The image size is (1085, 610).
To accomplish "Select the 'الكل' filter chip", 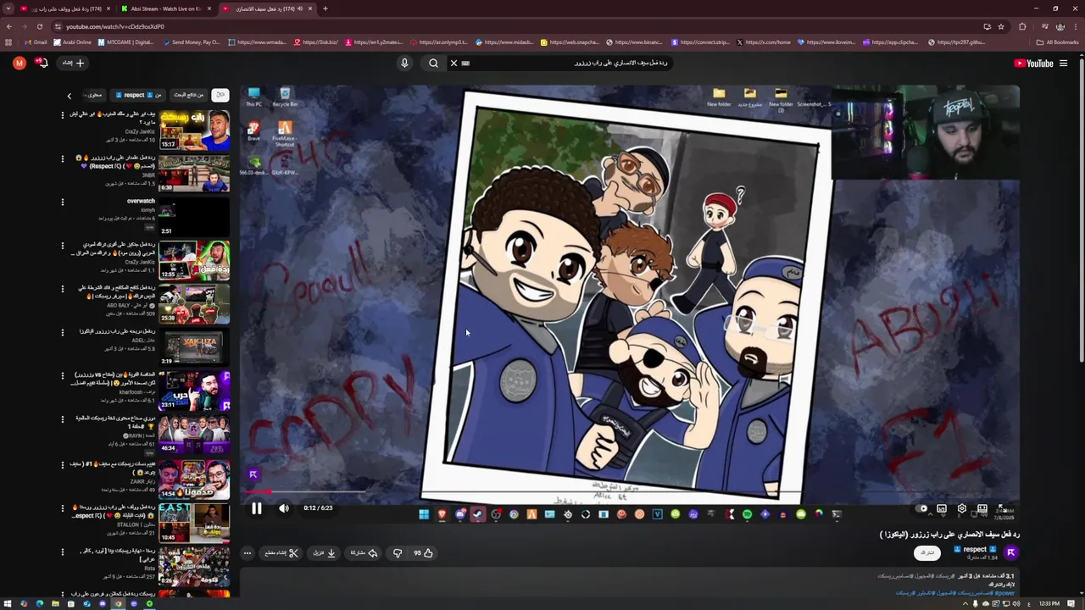I will coord(220,95).
